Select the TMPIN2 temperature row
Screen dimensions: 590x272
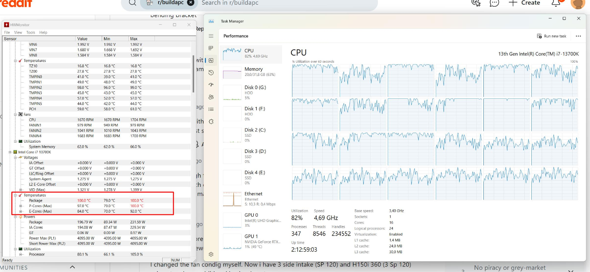(97, 87)
